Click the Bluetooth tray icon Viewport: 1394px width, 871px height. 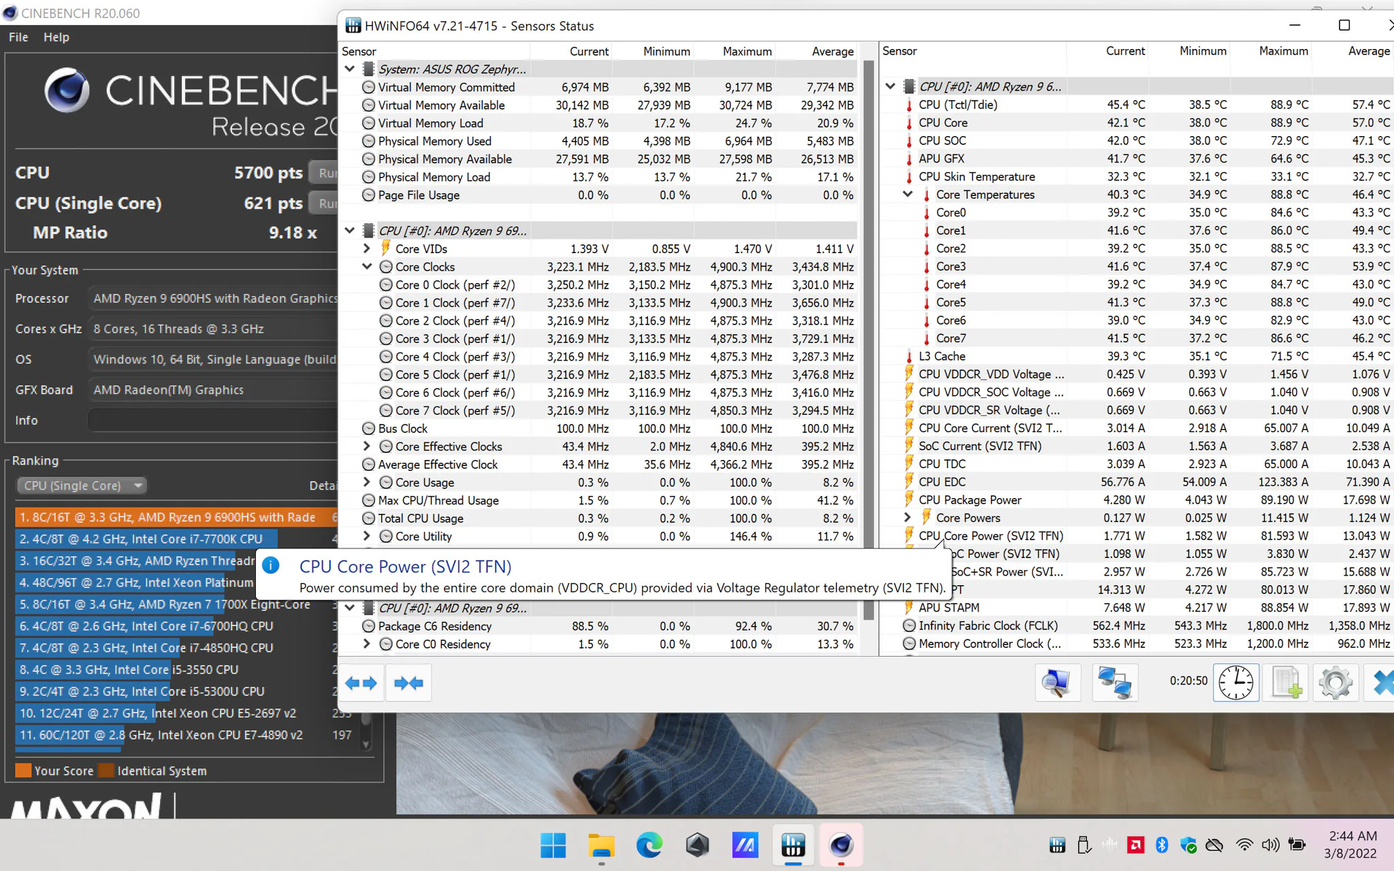pos(1162,845)
